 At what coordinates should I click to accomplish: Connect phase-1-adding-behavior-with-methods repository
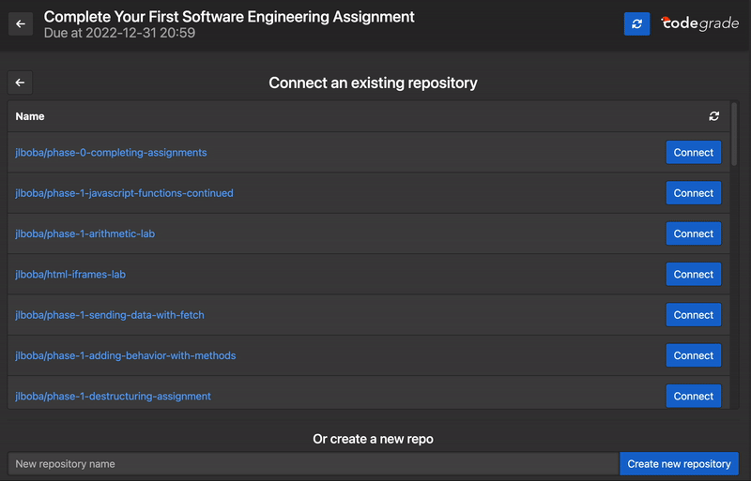pos(694,355)
